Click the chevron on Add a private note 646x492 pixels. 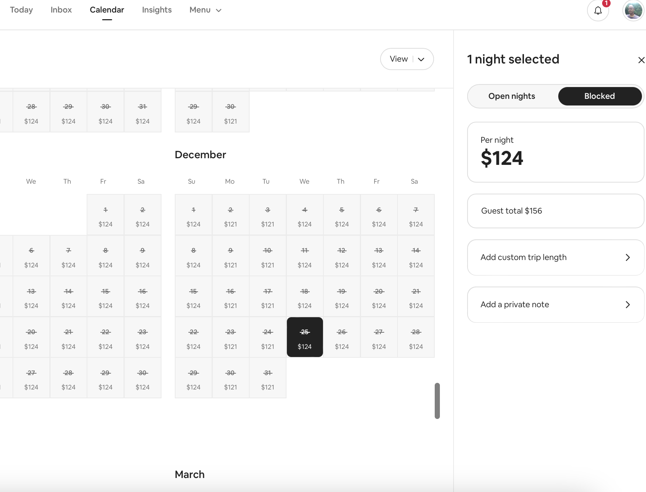628,305
